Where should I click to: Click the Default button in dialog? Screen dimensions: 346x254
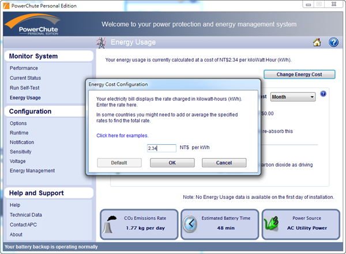(x=119, y=163)
